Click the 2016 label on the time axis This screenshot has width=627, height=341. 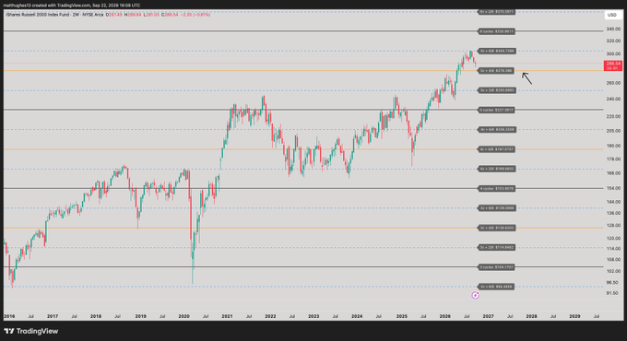9,316
